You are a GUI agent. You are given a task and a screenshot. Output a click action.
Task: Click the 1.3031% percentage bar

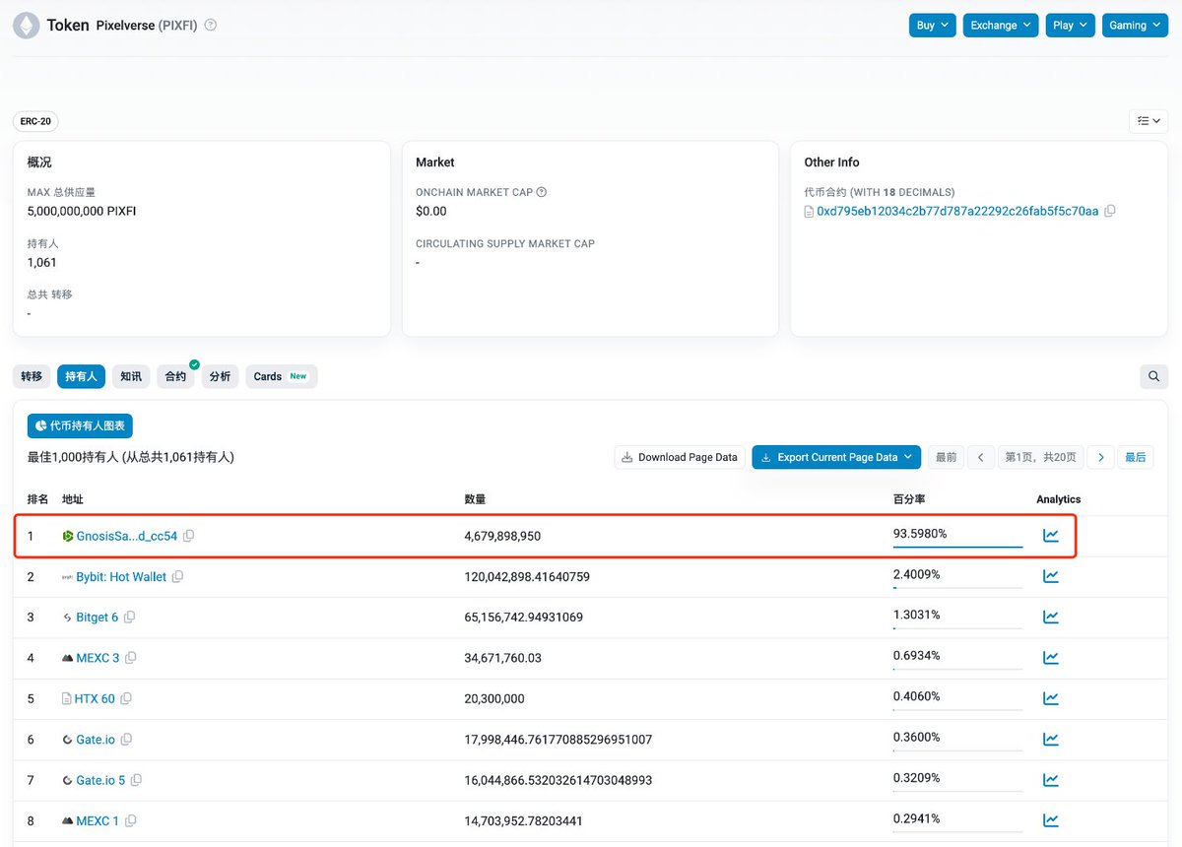[957, 628]
